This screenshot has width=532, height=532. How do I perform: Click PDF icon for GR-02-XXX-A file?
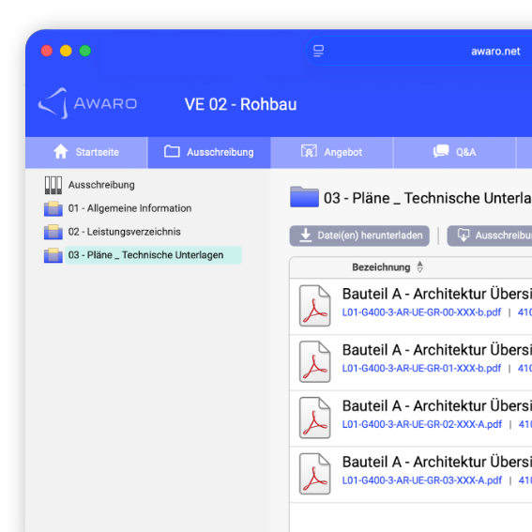315,418
